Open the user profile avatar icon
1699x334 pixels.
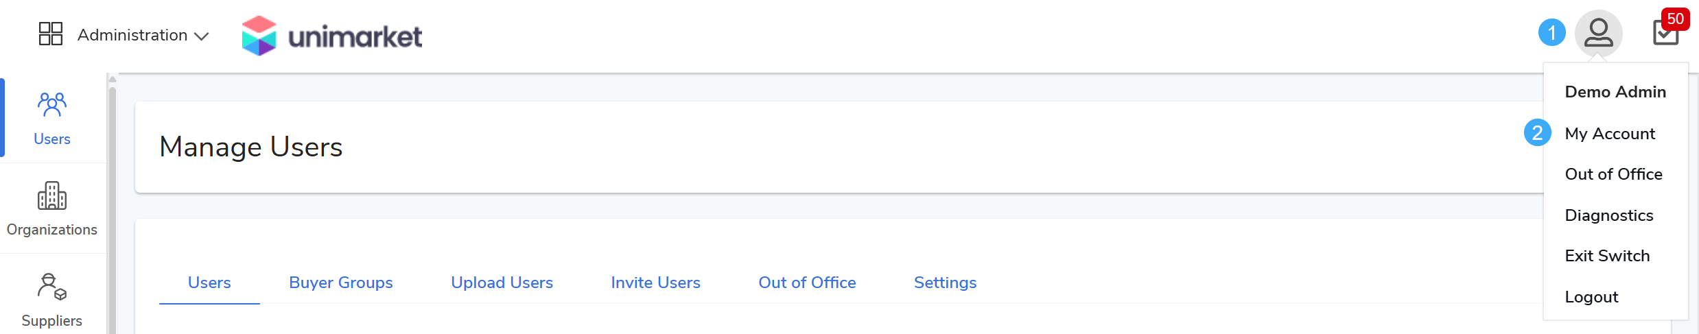(1598, 33)
